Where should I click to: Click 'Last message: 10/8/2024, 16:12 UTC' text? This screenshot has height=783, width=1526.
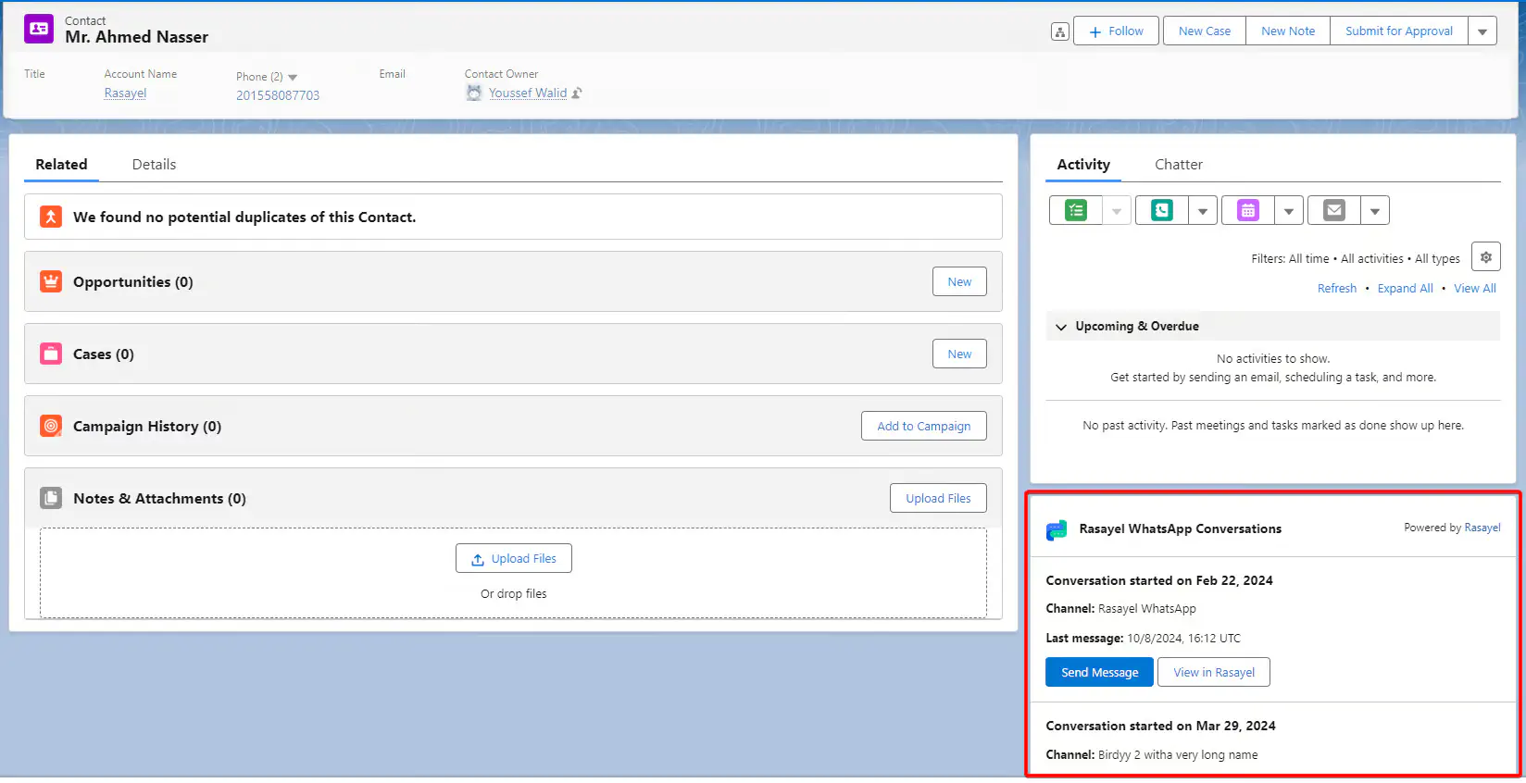click(x=1144, y=638)
